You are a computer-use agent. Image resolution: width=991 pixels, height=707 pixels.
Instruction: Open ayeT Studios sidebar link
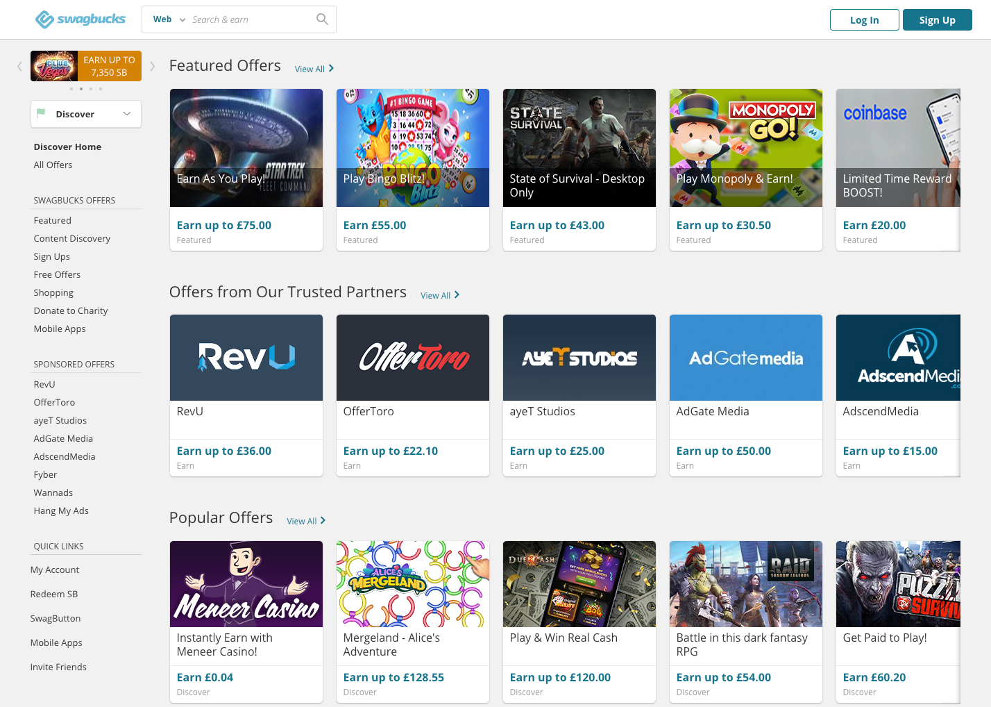coord(60,420)
